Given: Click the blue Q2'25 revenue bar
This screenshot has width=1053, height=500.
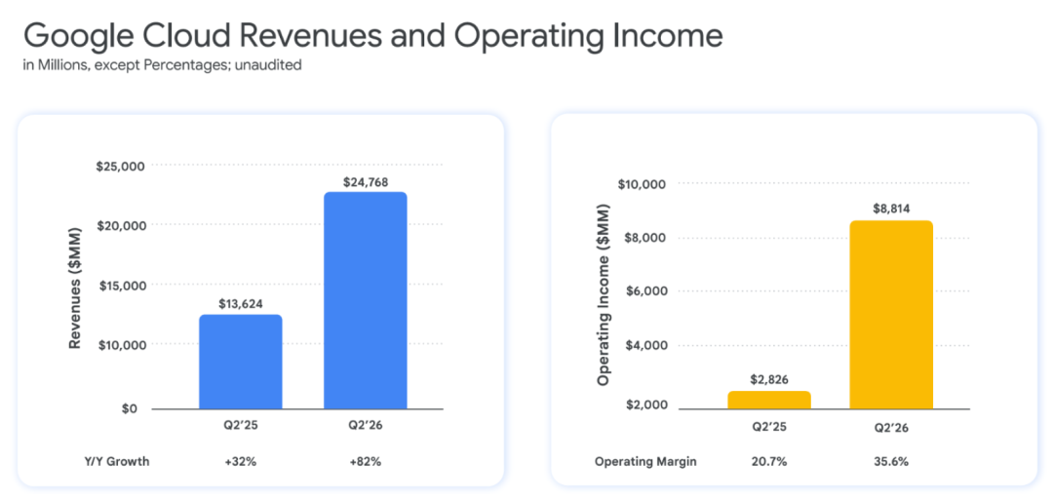Looking at the screenshot, I should [241, 362].
